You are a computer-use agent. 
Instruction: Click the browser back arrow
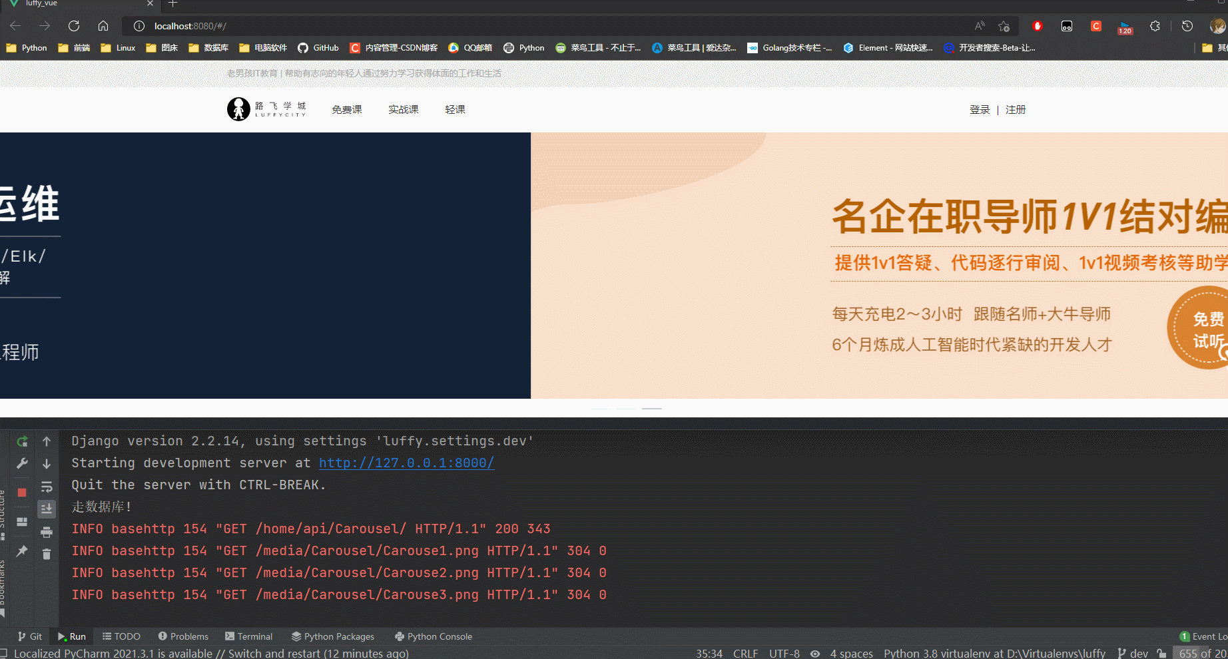pyautogui.click(x=15, y=26)
